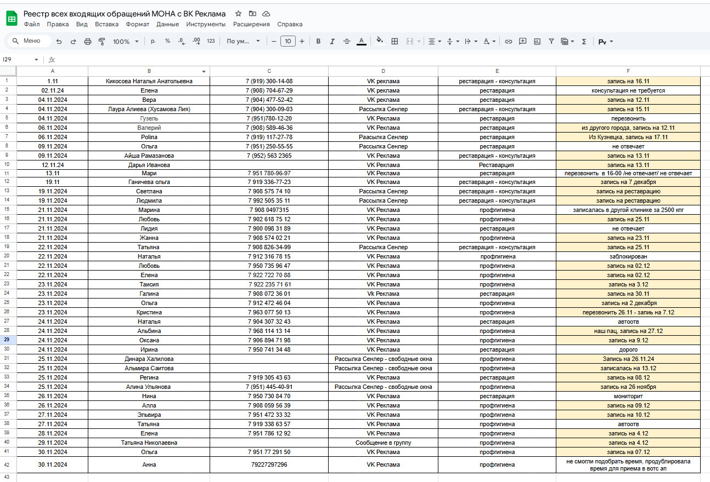Click the print icon in toolbar
This screenshot has height=482, width=710.
(x=88, y=41)
